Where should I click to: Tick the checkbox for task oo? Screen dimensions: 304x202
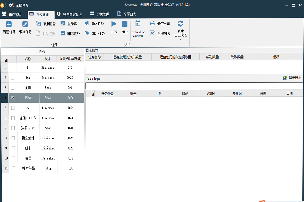[x=13, y=108]
